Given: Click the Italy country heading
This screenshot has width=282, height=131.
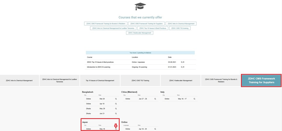Looking at the screenshot, I should click(162, 92).
